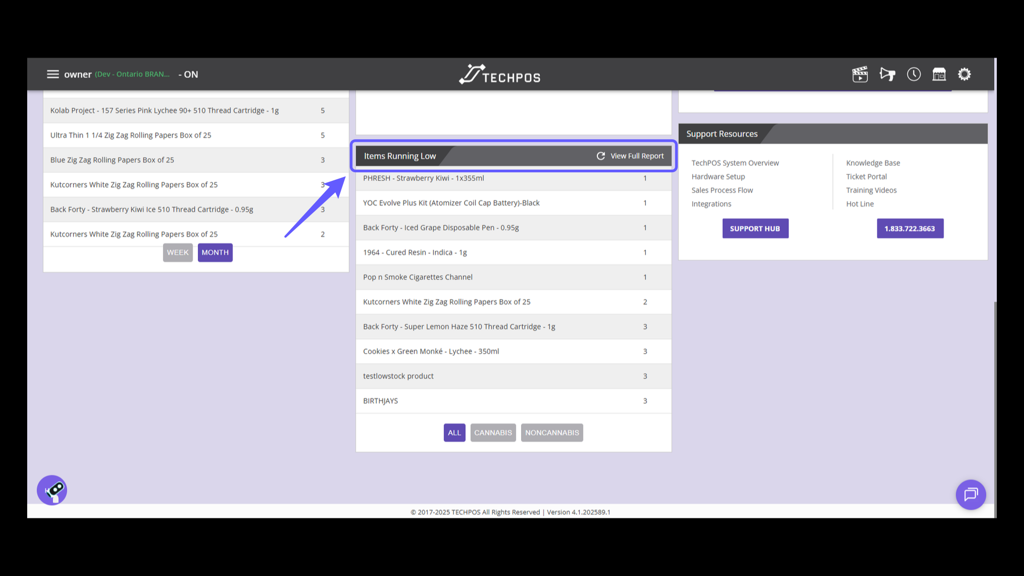The width and height of the screenshot is (1024, 576).
Task: Click the copyright version footer text
Action: [510, 512]
